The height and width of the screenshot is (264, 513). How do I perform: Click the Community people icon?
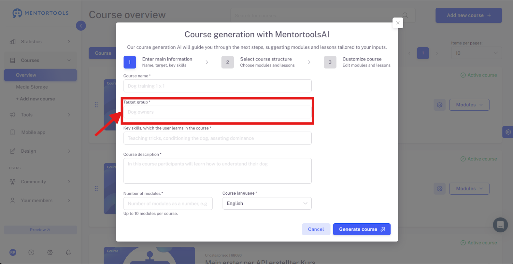coord(13,182)
